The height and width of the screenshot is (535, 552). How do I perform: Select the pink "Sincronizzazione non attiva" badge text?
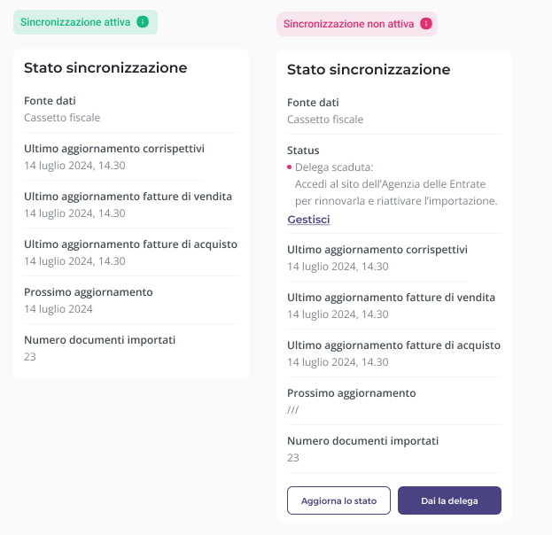348,24
